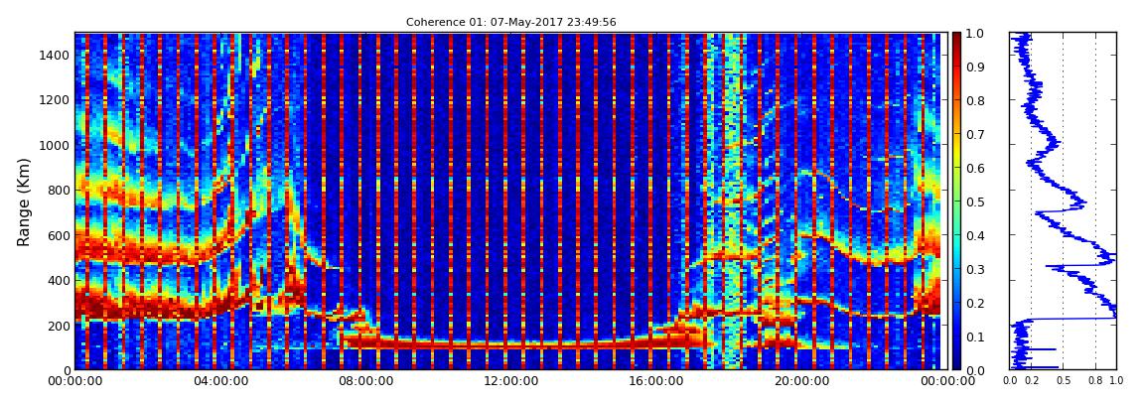Viewport: 1142px width, 404px height.
Task: Click the plot title 'Coherence 01: 07-May-2017 23:49:56'
Action: (510, 22)
